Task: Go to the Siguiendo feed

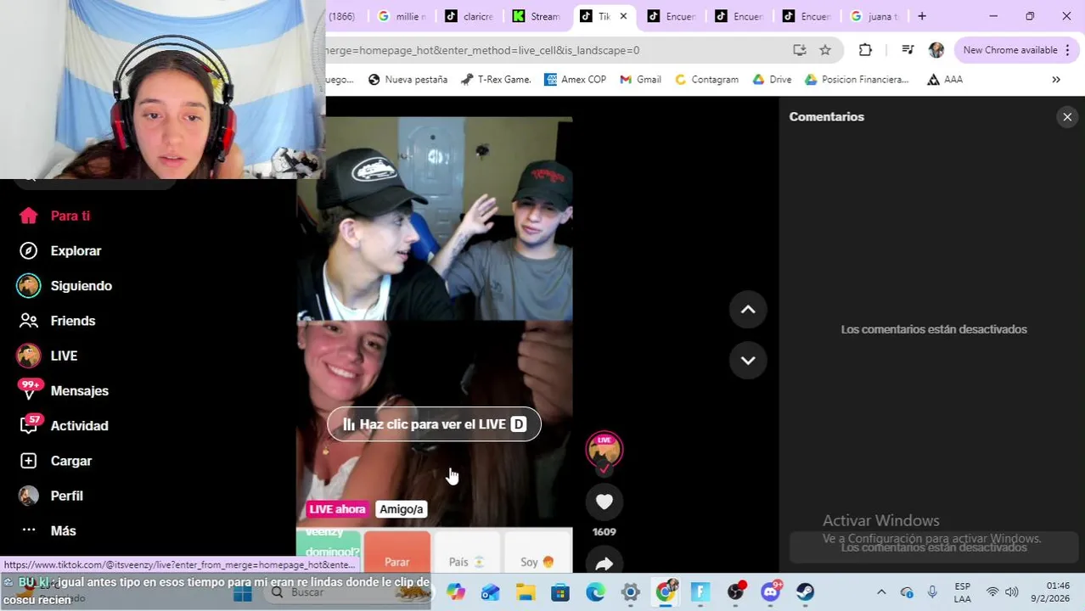Action: tap(65, 286)
